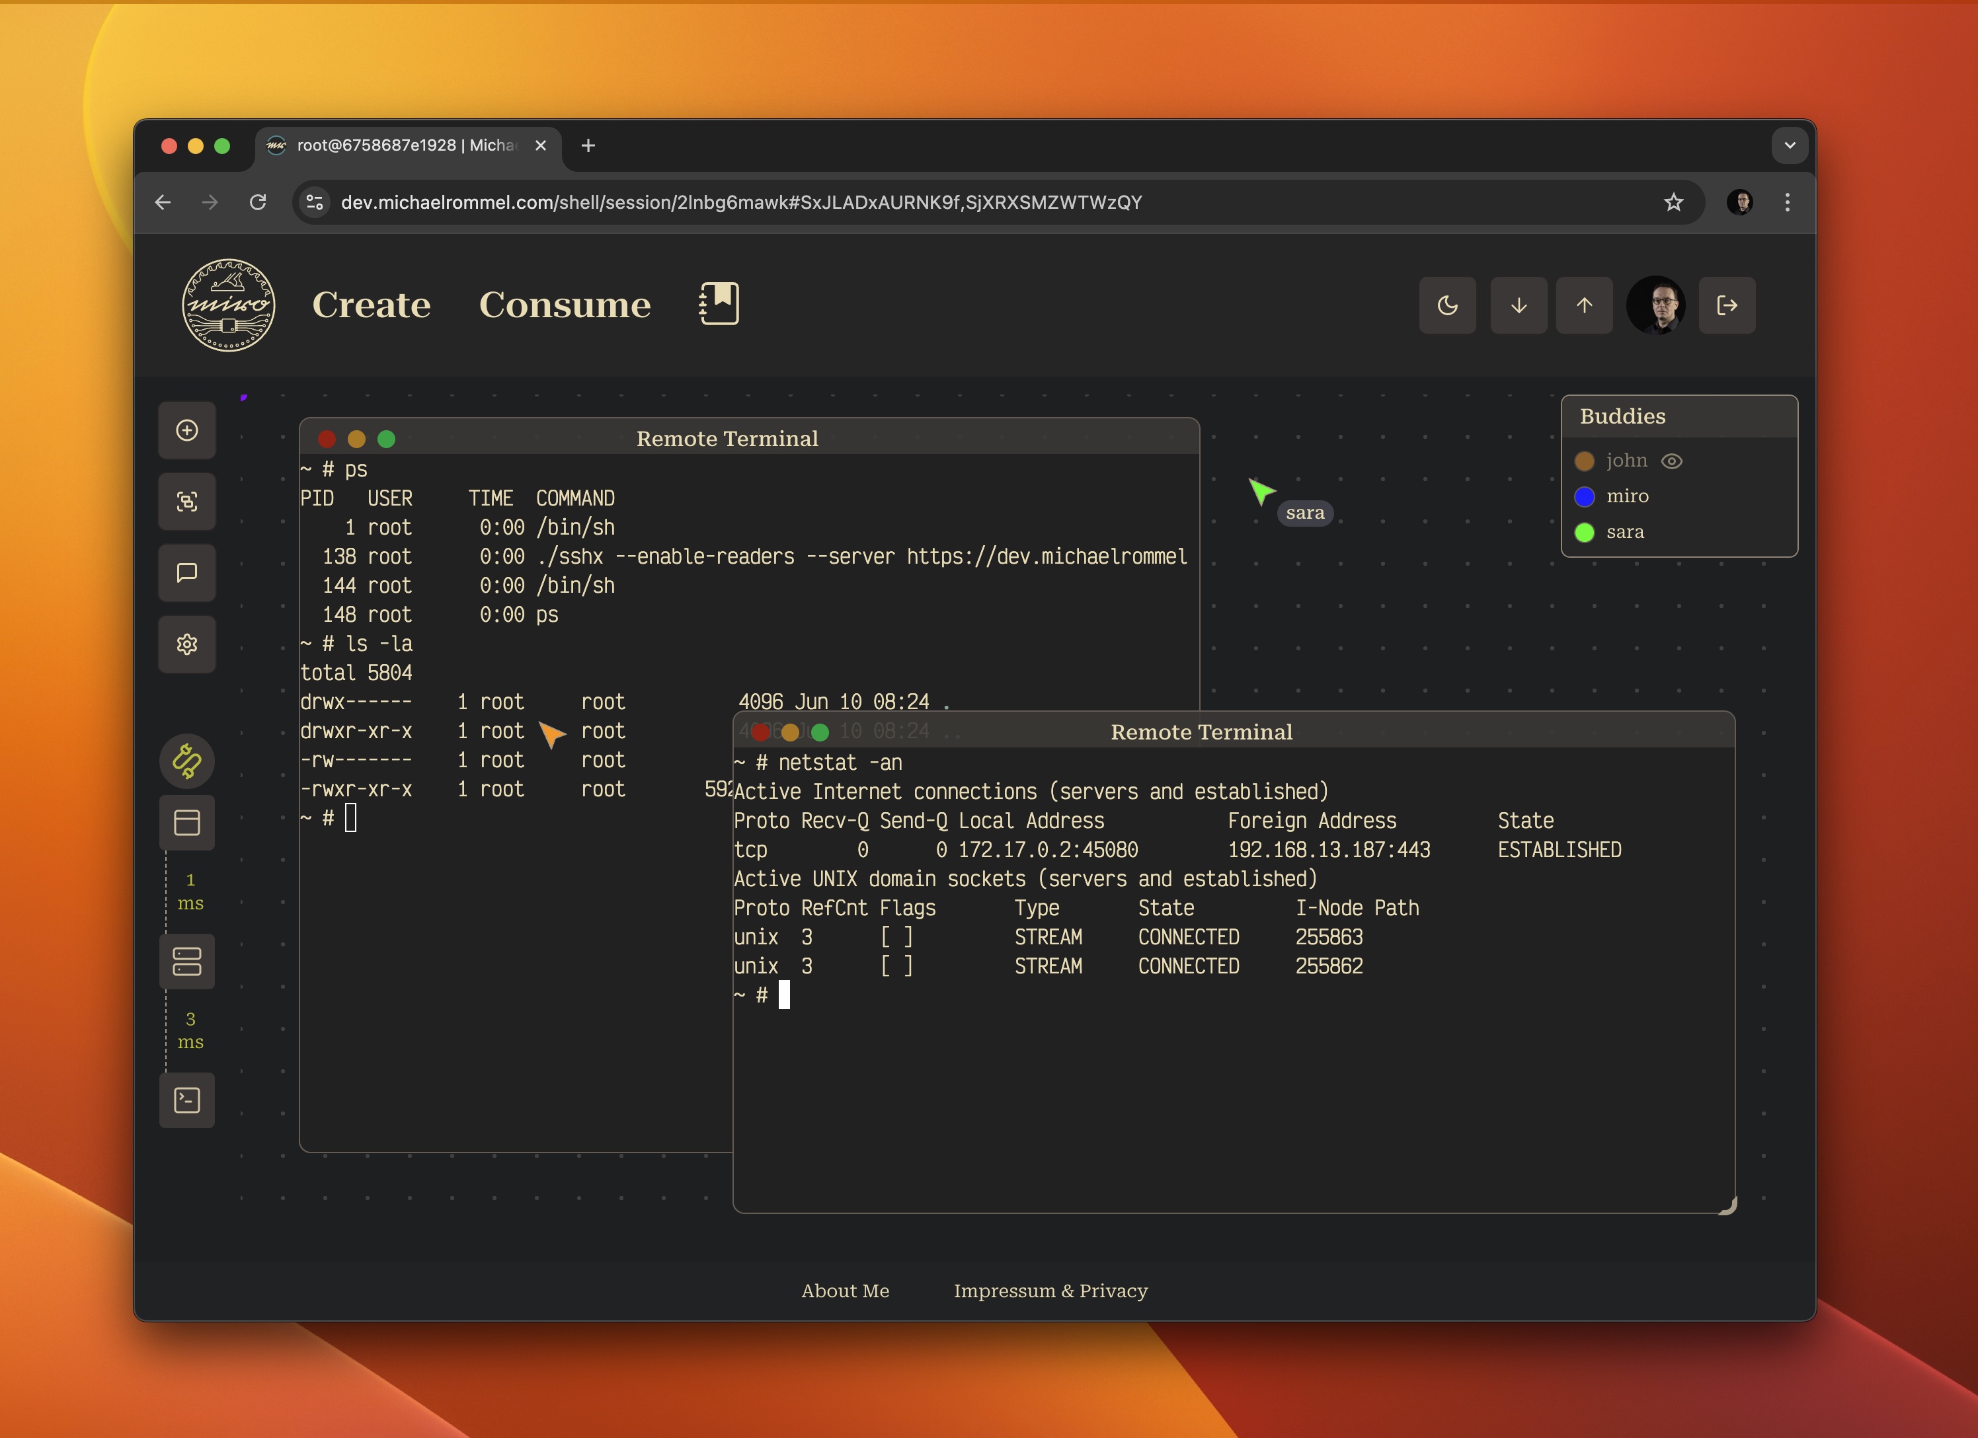Open the chat bubble panel in the sidebar
Image resolution: width=1978 pixels, height=1438 pixels.
(186, 573)
